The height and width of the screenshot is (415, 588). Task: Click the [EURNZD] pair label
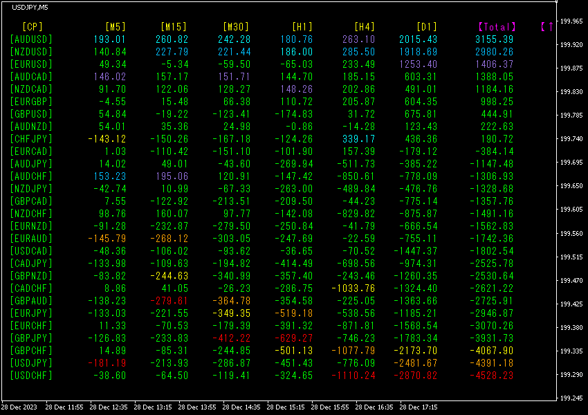tap(31, 226)
